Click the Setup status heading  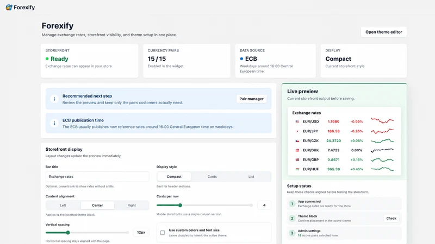point(299,186)
